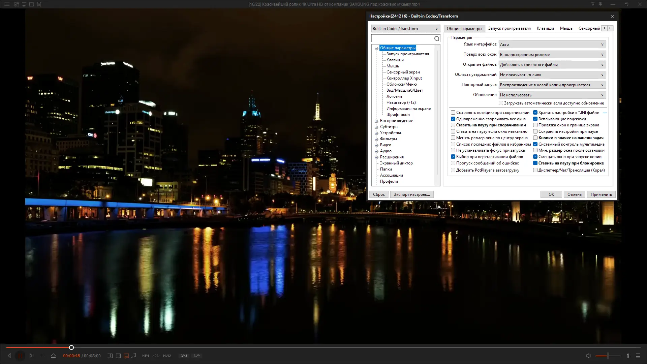Switch to the 'Клавиши' tab
The width and height of the screenshot is (647, 364).
[545, 28]
